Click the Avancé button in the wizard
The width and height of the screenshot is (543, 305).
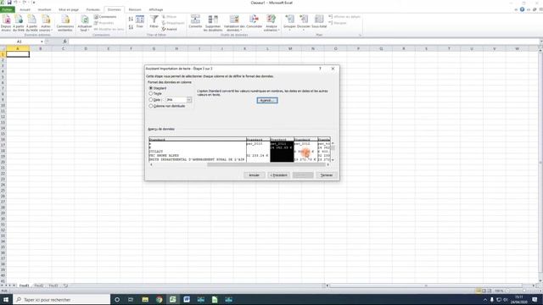tap(267, 100)
